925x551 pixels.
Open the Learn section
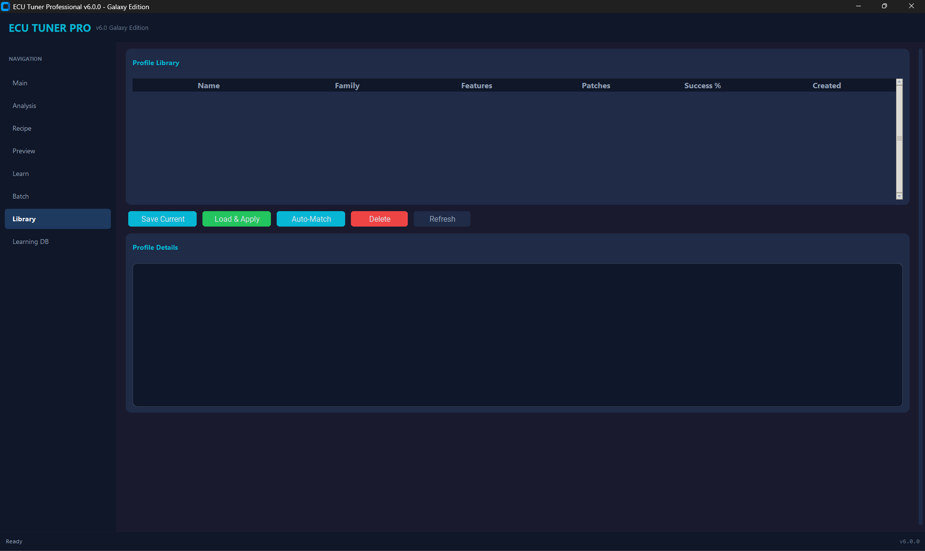click(21, 174)
